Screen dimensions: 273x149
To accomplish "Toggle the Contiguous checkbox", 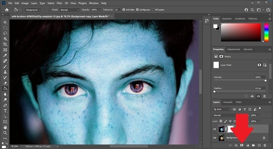I will click(137, 10).
